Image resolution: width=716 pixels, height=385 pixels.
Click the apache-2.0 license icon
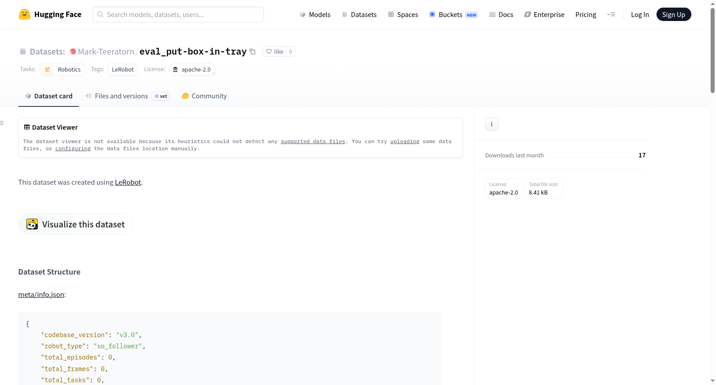[x=175, y=69]
